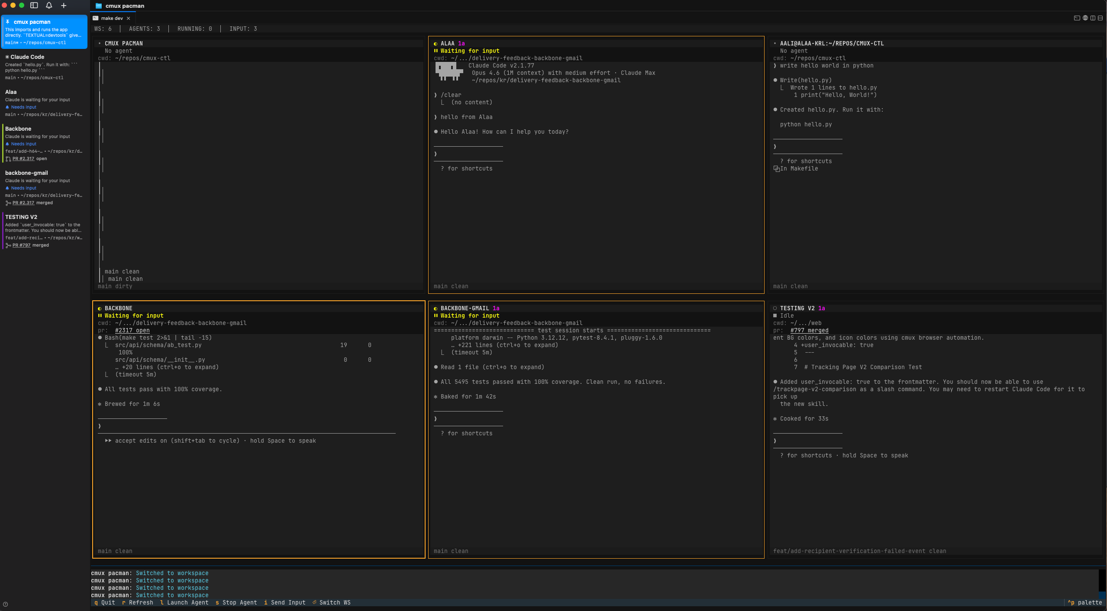Screen dimensions: 1107x611
Task: Open PR #797 merged link in sidebar
Action: (22, 245)
